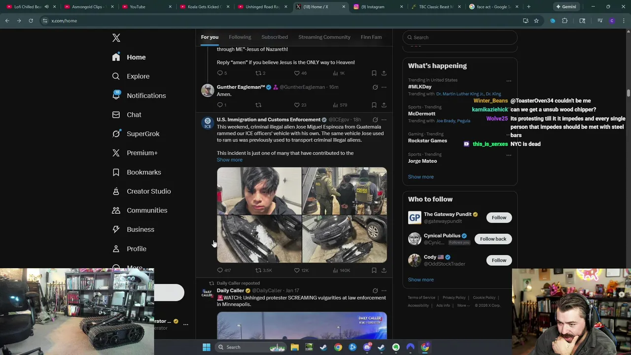This screenshot has height=355, width=631.
Task: Click the Windows taskbar Search box
Action: [x=251, y=347]
